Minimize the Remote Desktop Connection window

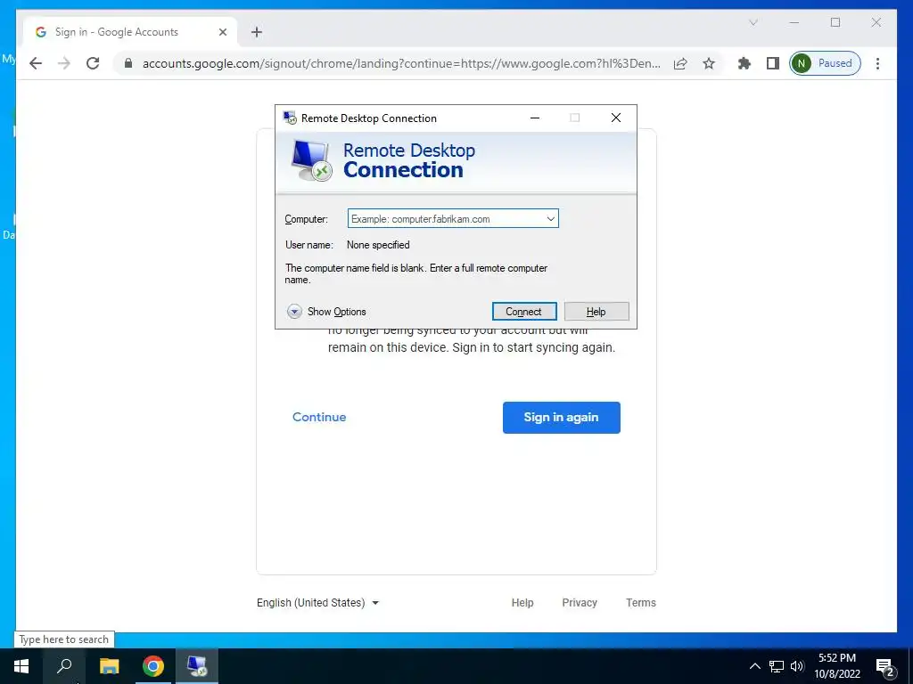(x=535, y=118)
